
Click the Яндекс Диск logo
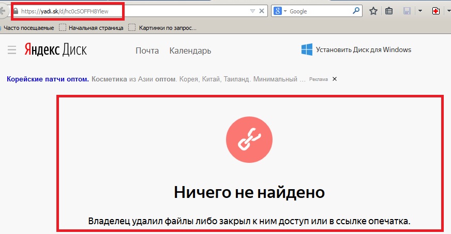[55, 50]
